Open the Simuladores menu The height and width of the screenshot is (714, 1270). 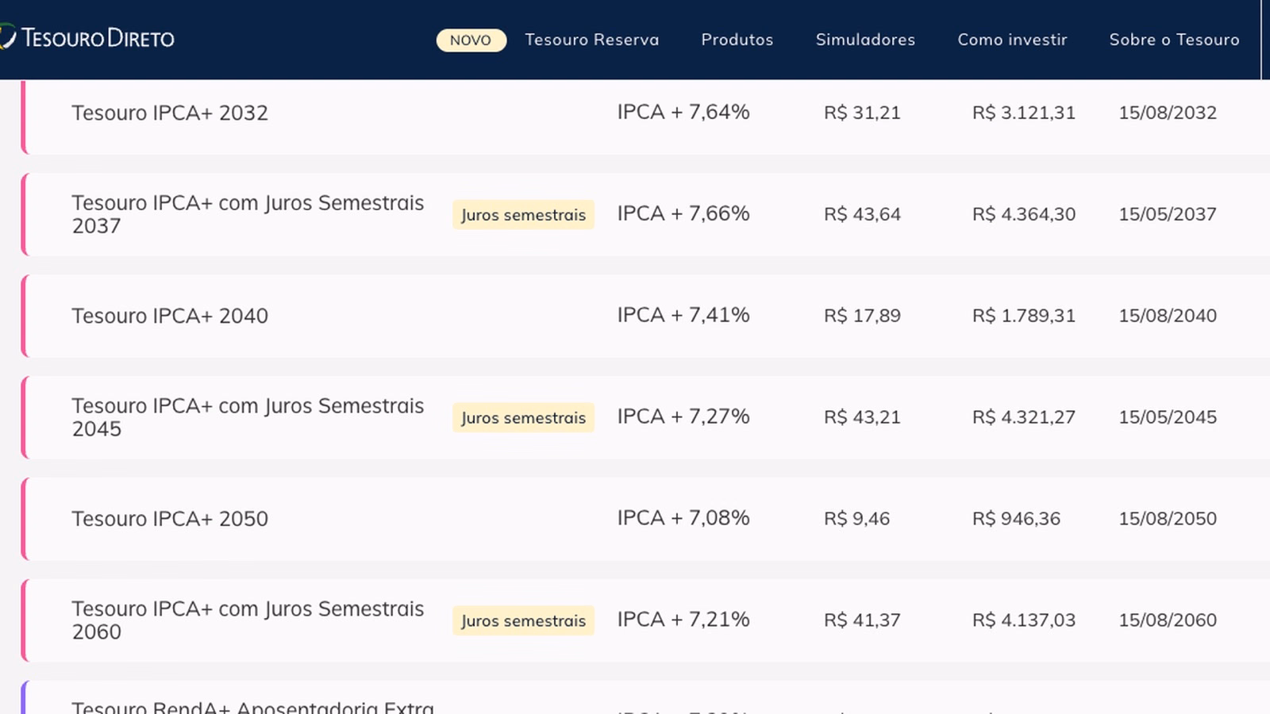[x=865, y=40]
